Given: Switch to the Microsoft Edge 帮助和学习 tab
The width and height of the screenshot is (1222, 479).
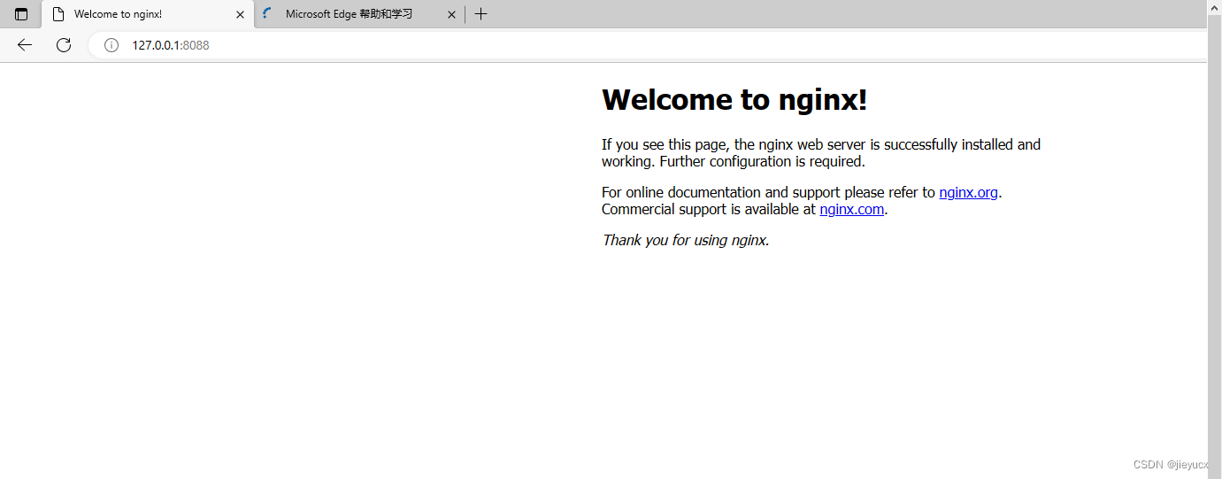Looking at the screenshot, I should point(360,14).
